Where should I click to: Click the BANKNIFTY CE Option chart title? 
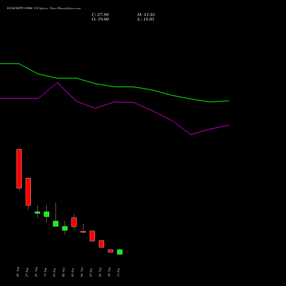tap(43, 9)
